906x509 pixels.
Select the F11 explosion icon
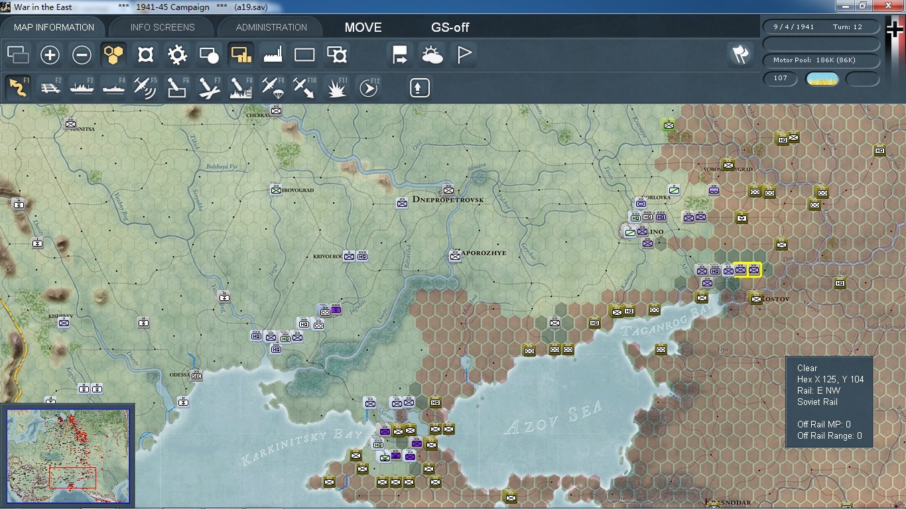pos(337,87)
